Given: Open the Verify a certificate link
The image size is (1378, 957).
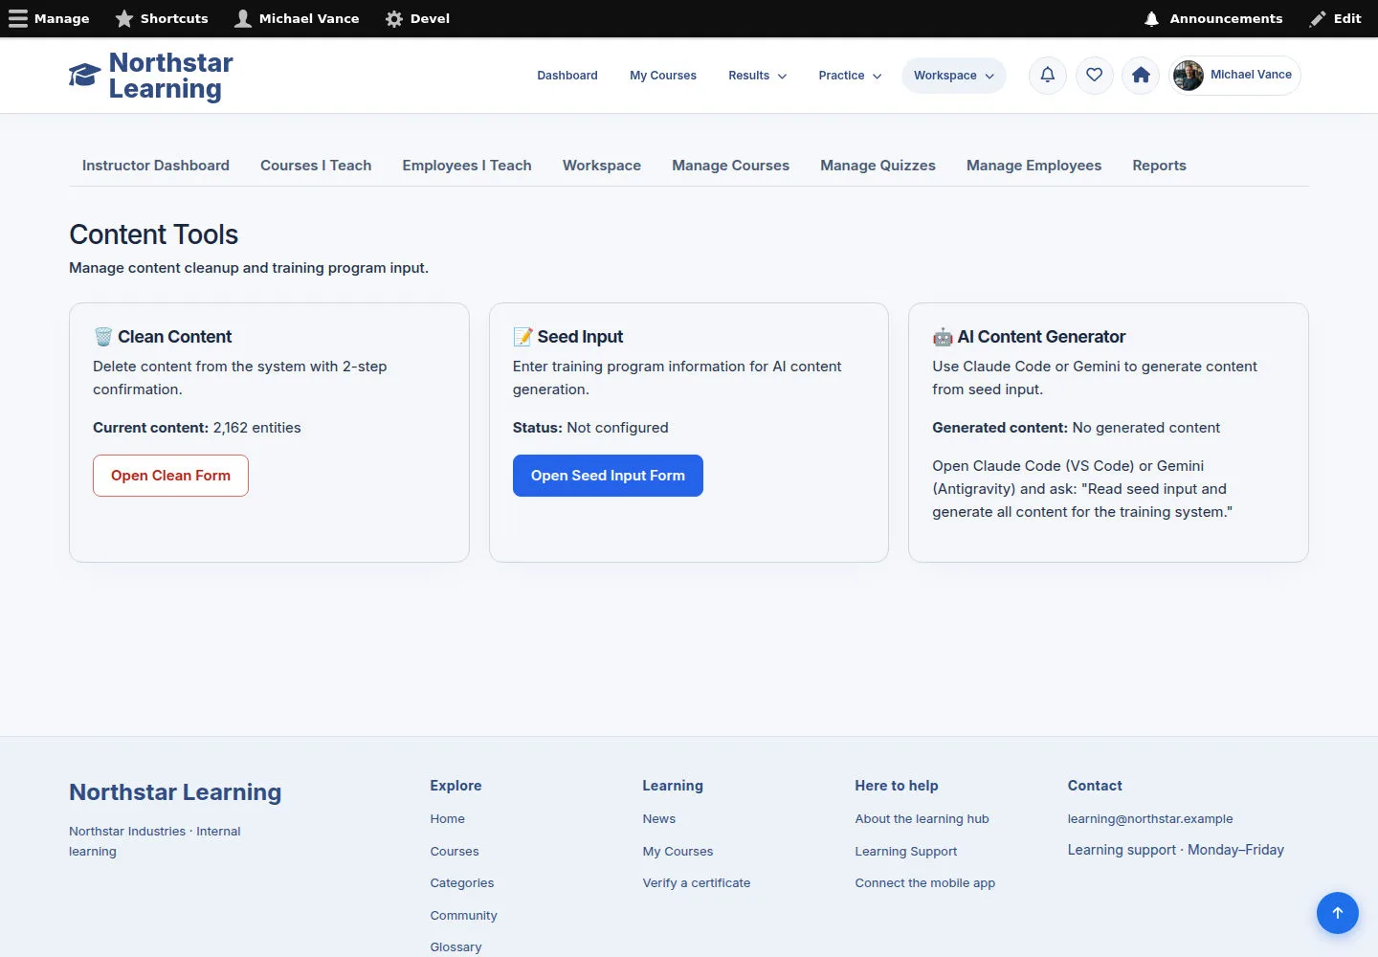Looking at the screenshot, I should pos(697,883).
